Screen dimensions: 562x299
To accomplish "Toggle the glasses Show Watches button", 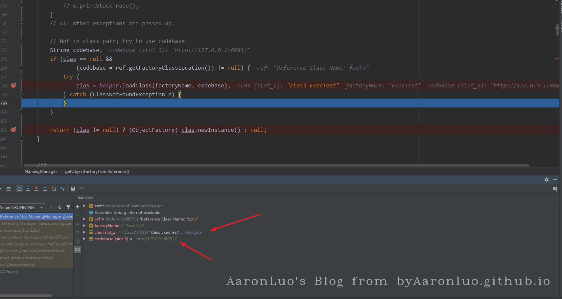I will pyautogui.click(x=78, y=249).
